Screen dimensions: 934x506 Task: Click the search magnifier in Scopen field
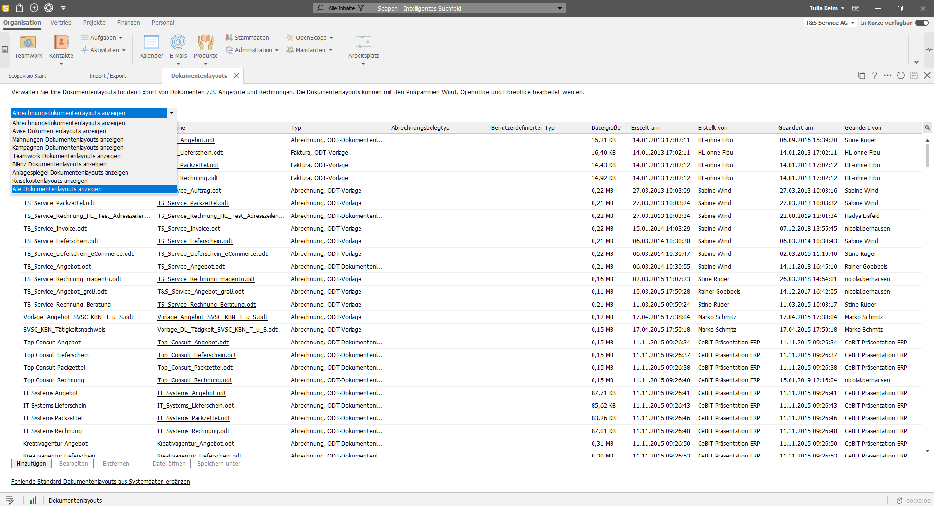click(320, 8)
